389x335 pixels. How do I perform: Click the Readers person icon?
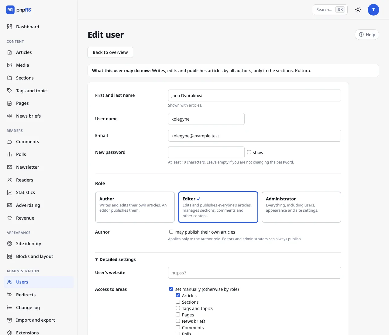tap(10, 180)
